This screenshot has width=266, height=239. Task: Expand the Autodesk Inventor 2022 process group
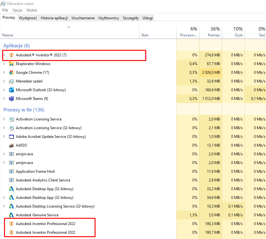4,55
